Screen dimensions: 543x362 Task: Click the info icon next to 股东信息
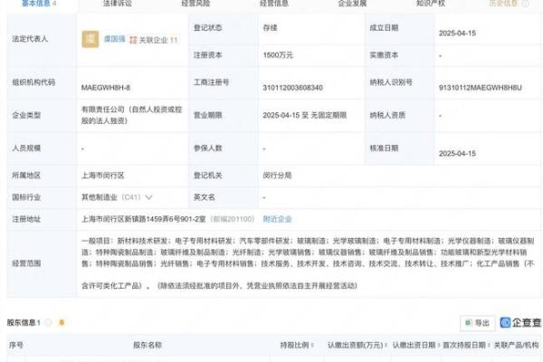(48, 322)
